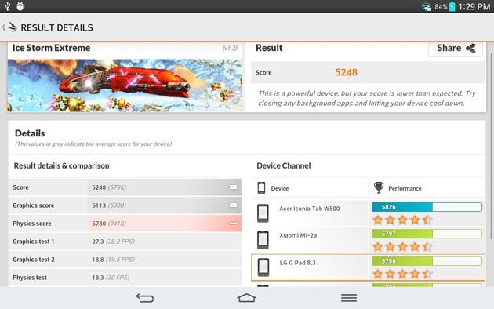Image resolution: width=494 pixels, height=309 pixels.
Task: Tap the USB connection status icon
Action: pos(7,6)
